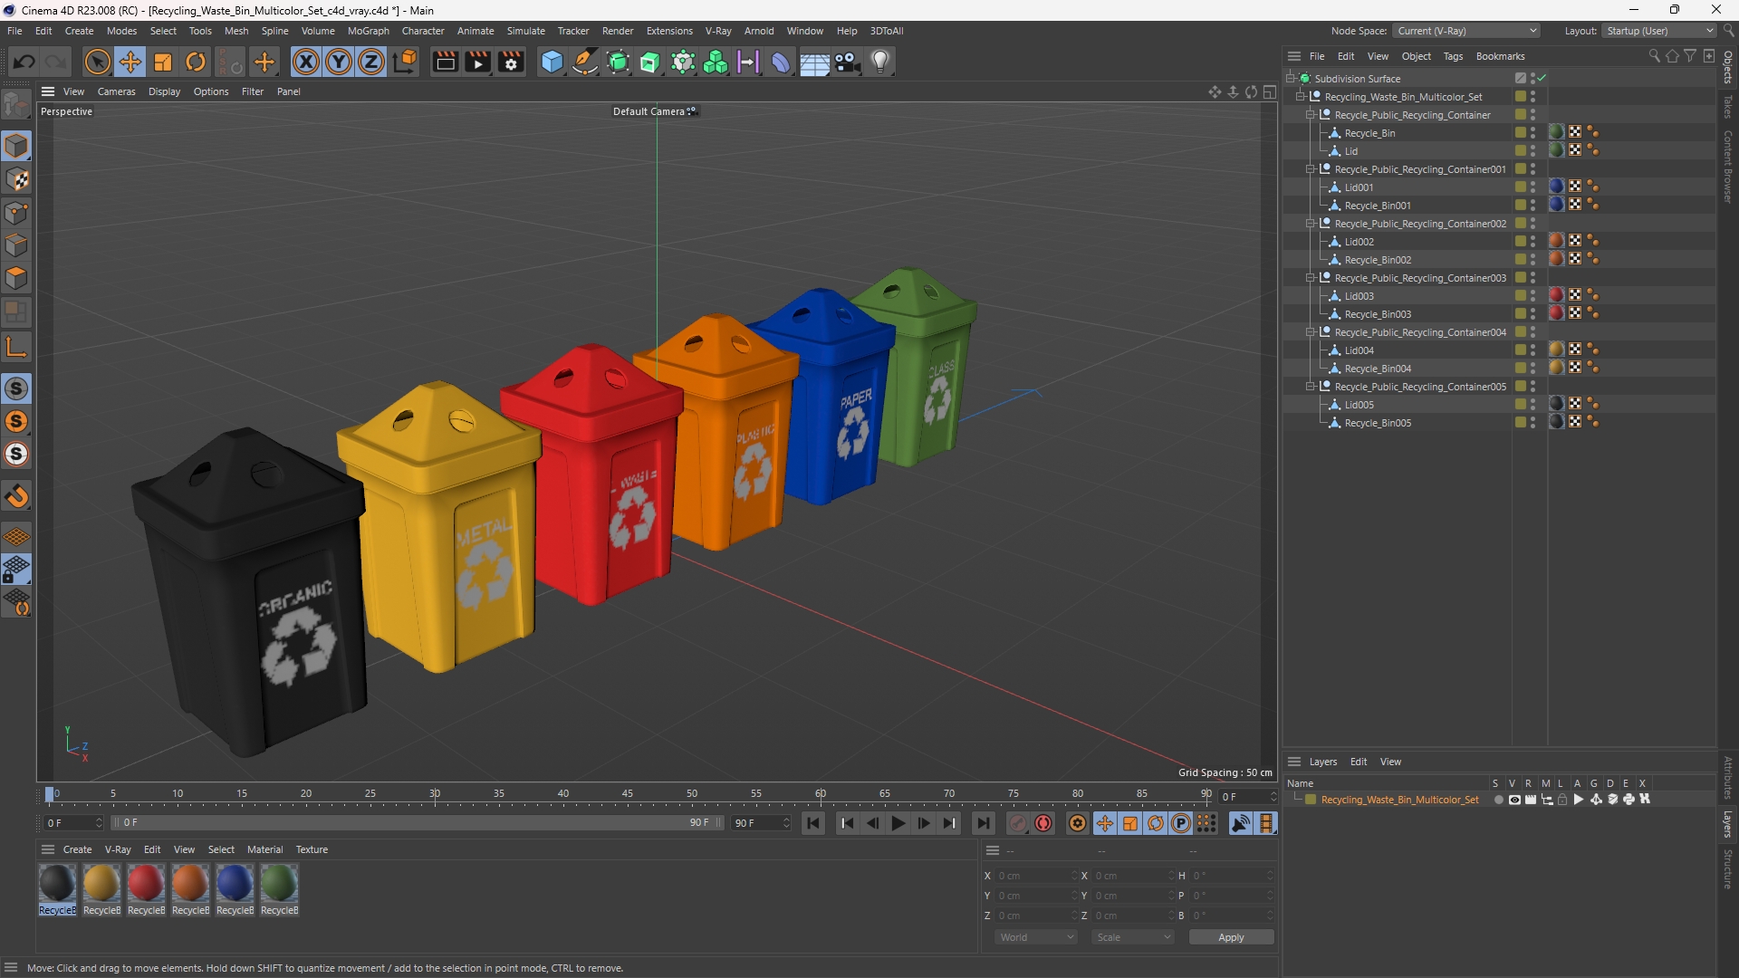Select the Recycle_Bin002 object

click(x=1378, y=260)
